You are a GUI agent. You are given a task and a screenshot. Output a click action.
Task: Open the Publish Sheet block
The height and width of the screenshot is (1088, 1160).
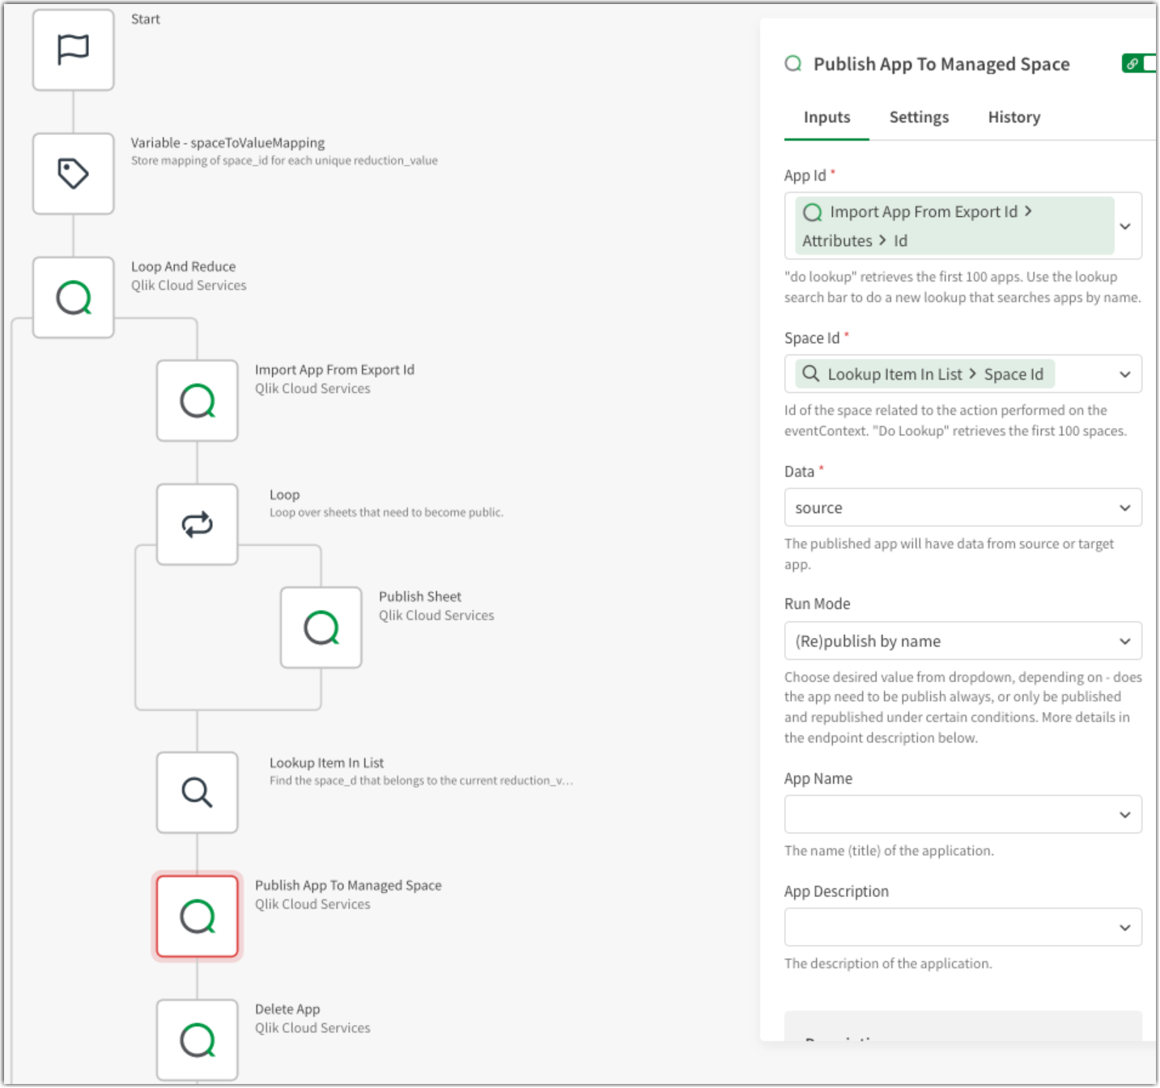pos(321,626)
